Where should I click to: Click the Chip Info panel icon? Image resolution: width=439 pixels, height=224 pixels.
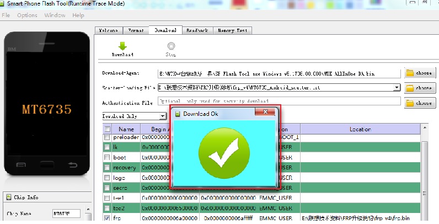(x=9, y=197)
